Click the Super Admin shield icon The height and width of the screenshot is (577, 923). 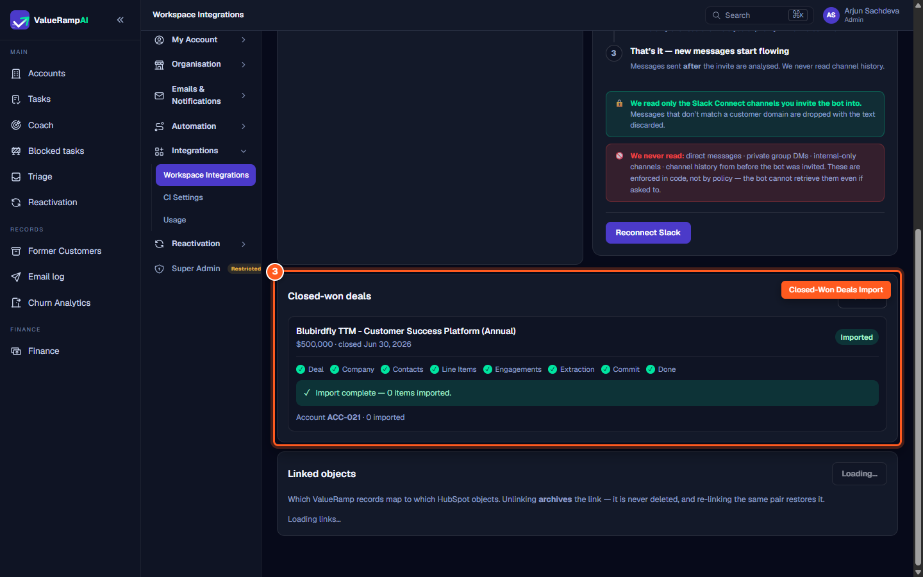point(159,269)
